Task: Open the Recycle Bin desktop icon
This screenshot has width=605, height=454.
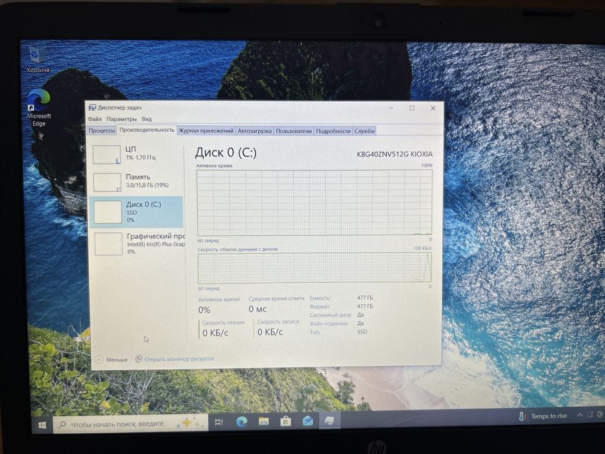Action: tap(37, 60)
